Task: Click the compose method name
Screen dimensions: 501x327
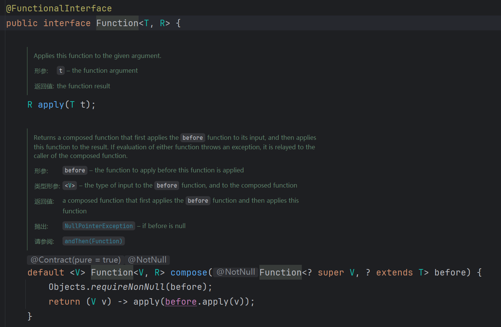Action: [189, 272]
